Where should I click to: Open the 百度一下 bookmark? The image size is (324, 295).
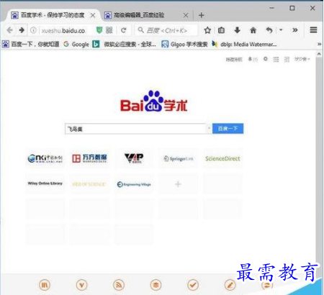click(31, 44)
